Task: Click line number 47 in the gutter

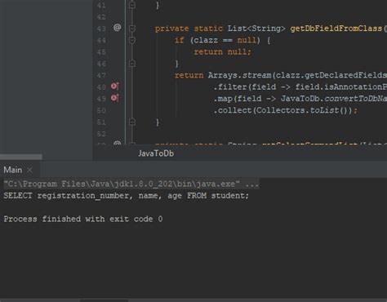Action: (101, 76)
